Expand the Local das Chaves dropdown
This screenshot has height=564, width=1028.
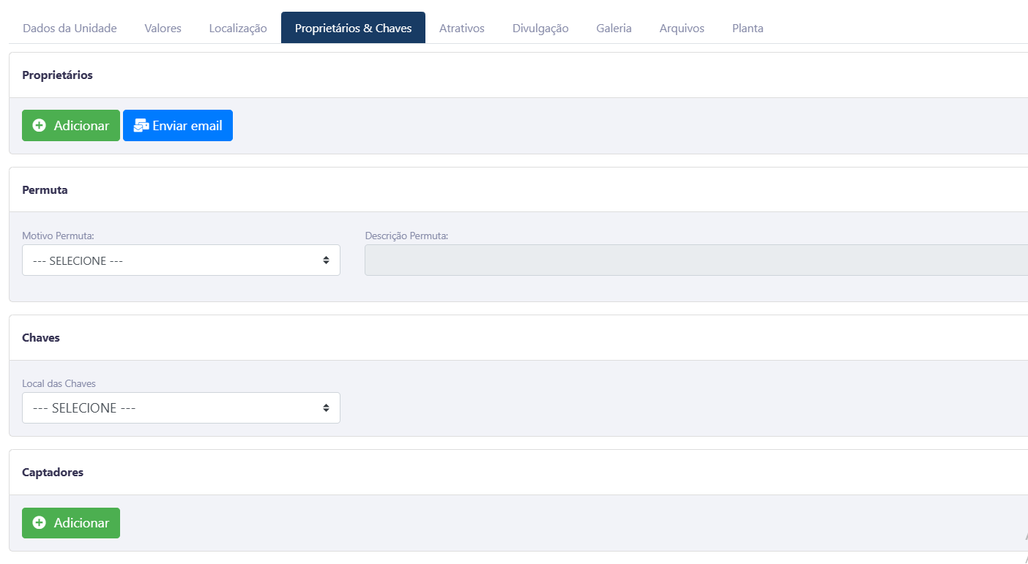point(181,408)
